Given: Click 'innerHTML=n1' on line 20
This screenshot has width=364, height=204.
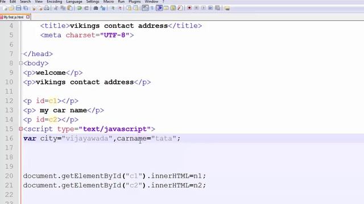Looking at the screenshot, I should coord(176,176).
